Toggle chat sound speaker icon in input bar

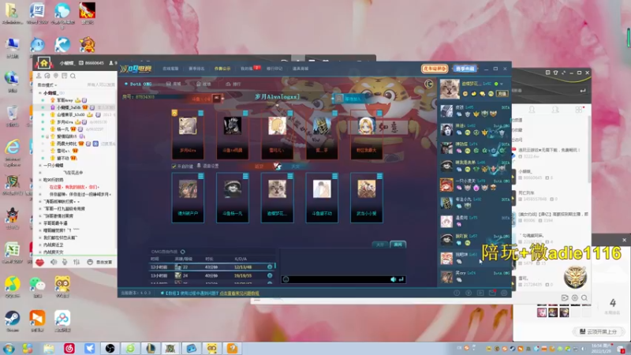coord(393,279)
